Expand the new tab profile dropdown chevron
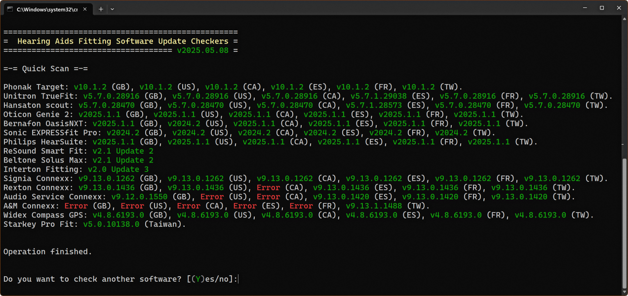 pyautogui.click(x=113, y=9)
